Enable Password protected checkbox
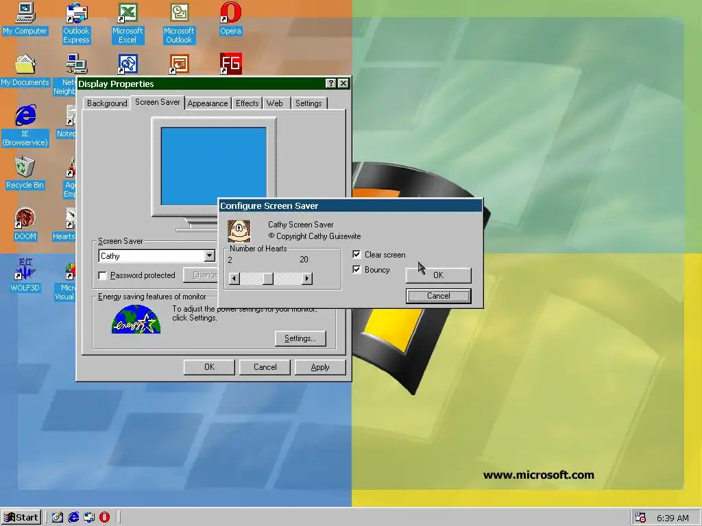Screen dimensions: 702x526 [103, 275]
